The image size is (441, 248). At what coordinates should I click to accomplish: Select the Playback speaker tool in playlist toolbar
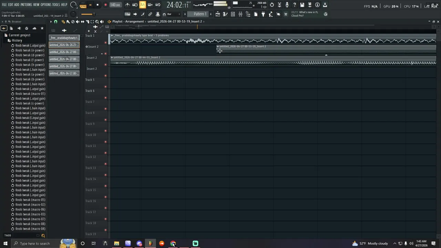(102, 21)
